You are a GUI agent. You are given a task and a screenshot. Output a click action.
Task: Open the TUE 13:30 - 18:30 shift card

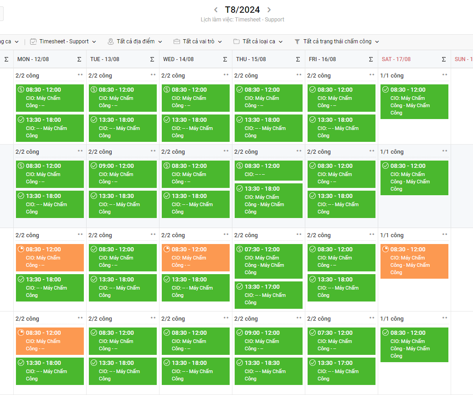coord(123,204)
